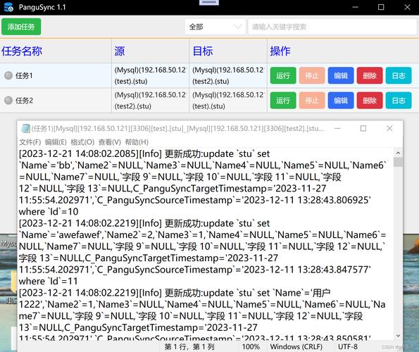Click 任务1 source cell (test).(stu)
The height and width of the screenshot is (352, 419).
coord(151,75)
